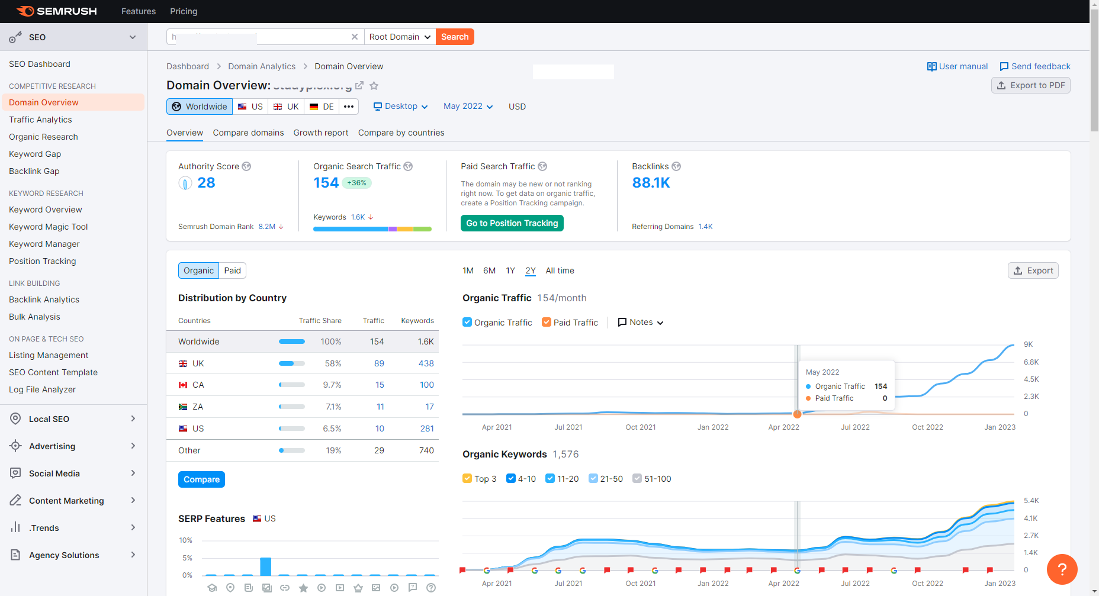Switch distribution to Organic
Screen dimensions: 1099x596
[198, 270]
